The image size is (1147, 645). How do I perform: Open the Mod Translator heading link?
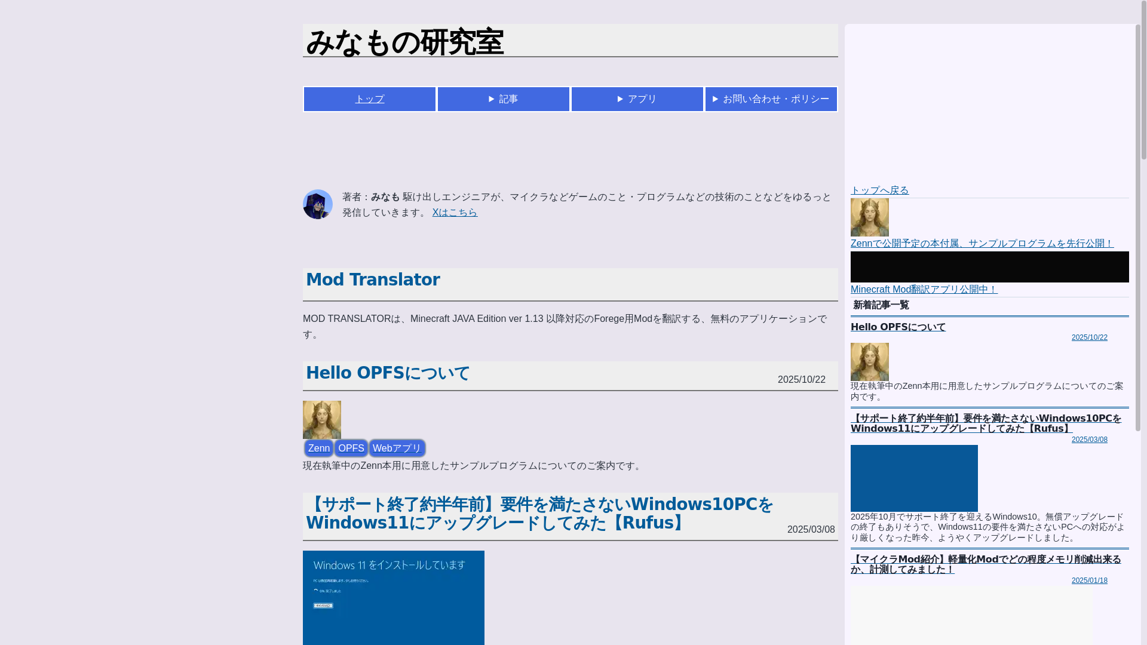coord(373,279)
